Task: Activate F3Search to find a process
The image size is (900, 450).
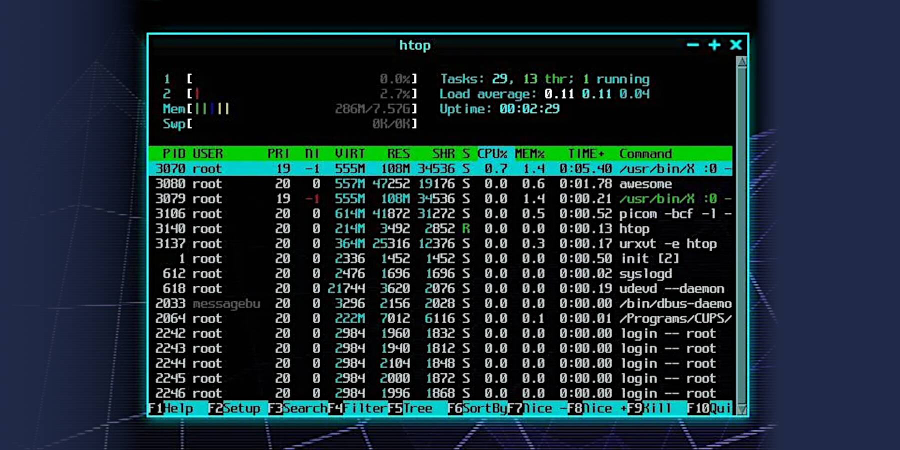Action: tap(297, 408)
